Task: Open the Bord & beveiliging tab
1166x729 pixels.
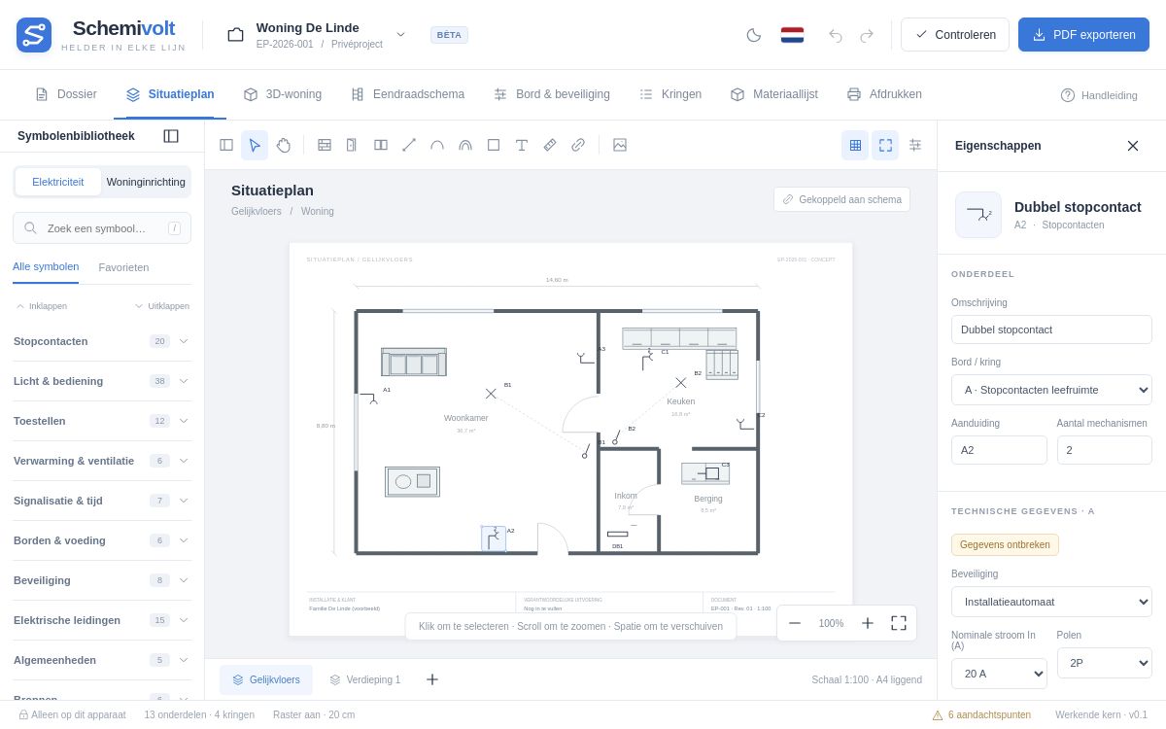Action: click(x=552, y=94)
